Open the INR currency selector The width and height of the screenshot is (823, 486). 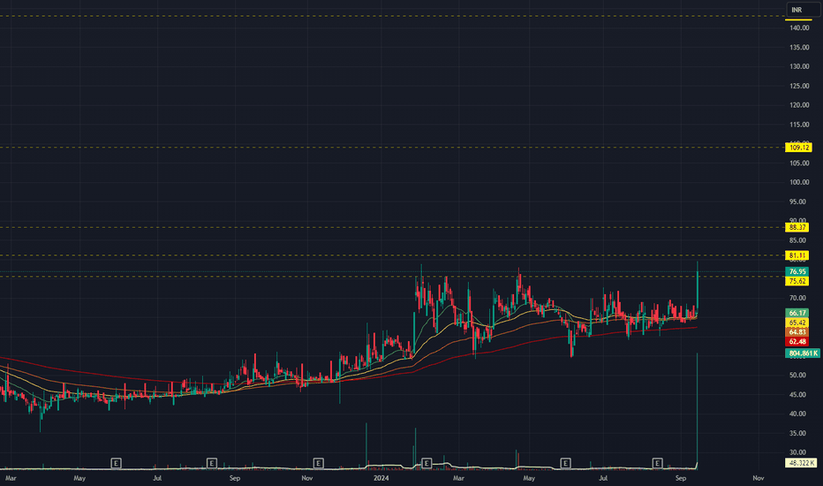803,10
